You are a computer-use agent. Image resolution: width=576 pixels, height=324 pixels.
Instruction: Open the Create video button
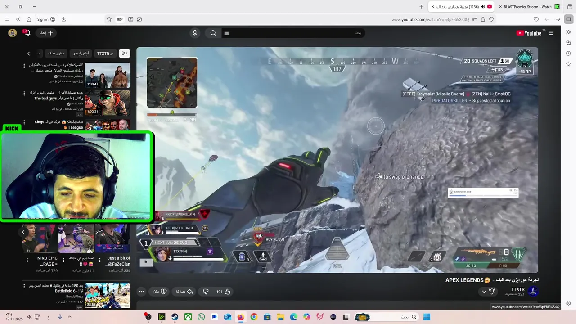coord(47,33)
